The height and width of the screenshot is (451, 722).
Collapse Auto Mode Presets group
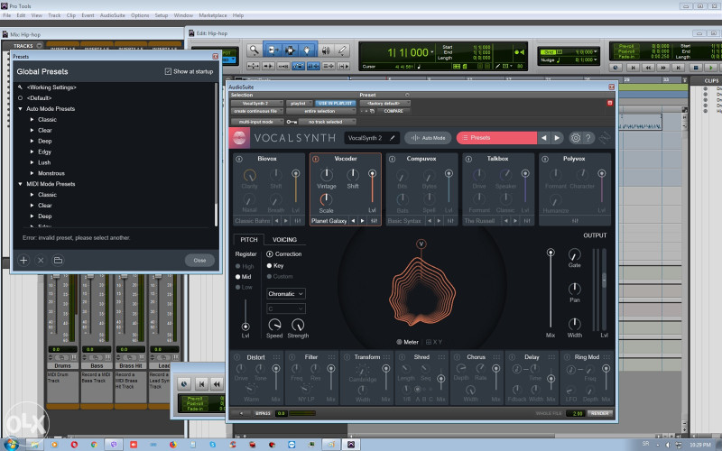(20, 109)
